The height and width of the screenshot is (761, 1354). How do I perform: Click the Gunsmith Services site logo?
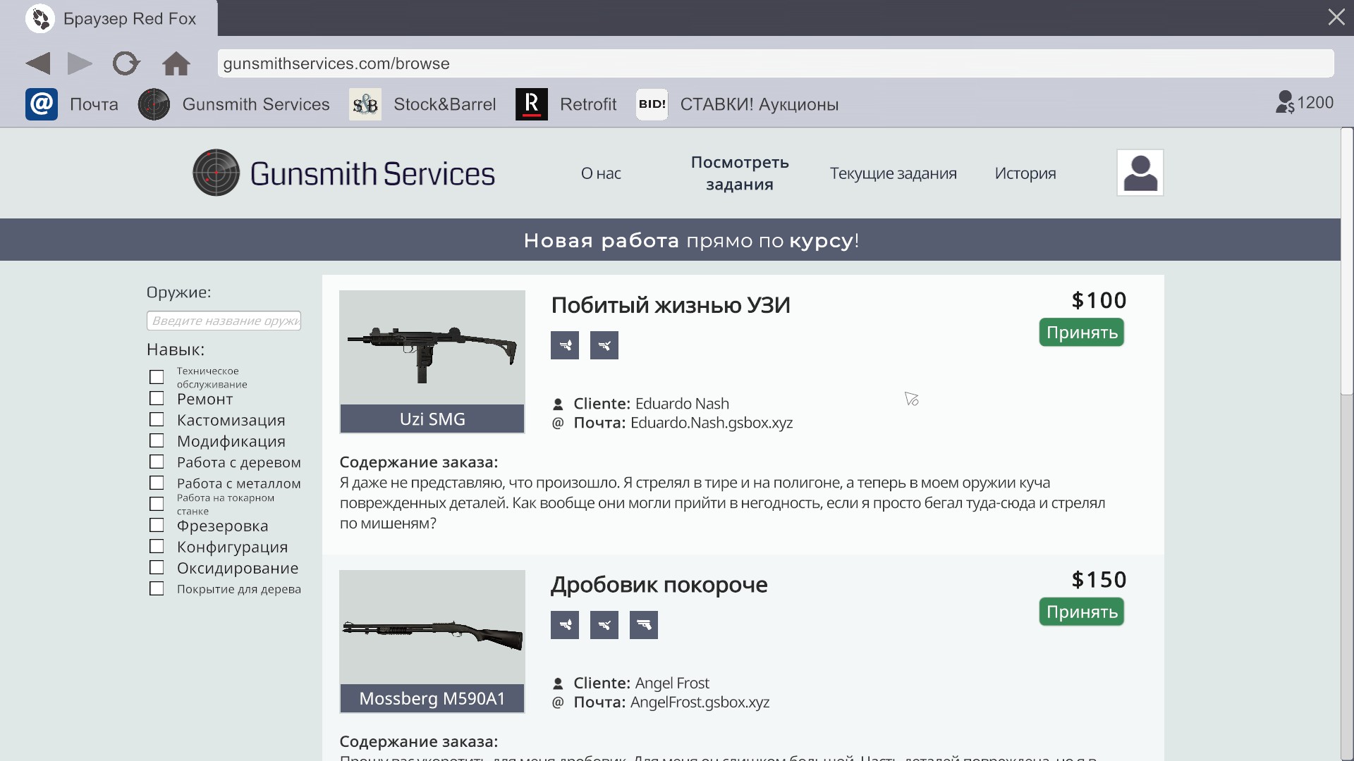pos(344,173)
